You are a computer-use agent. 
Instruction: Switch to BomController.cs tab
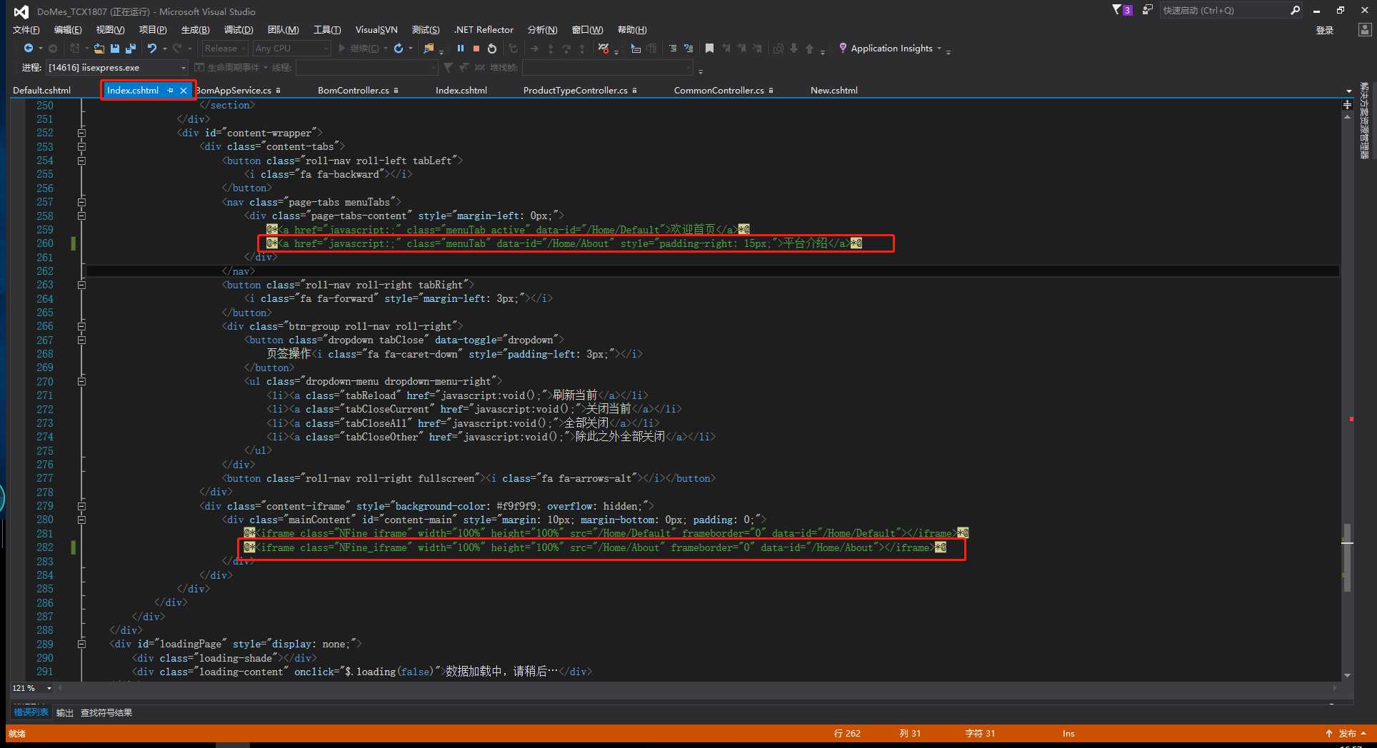click(x=354, y=91)
